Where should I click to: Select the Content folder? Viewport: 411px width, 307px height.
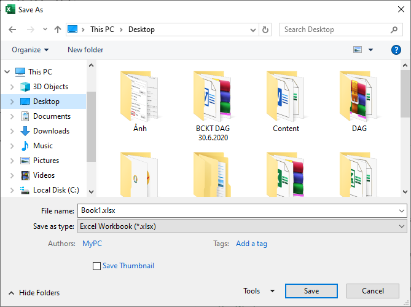(x=286, y=102)
